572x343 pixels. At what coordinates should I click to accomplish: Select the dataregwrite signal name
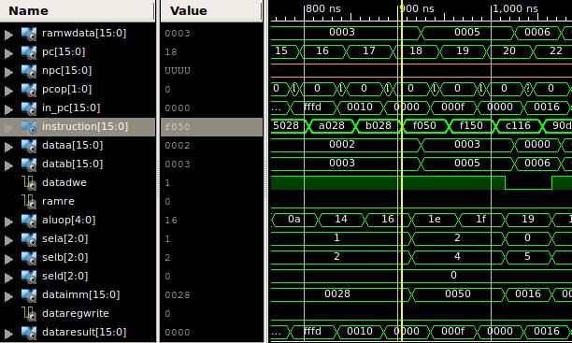tap(75, 313)
